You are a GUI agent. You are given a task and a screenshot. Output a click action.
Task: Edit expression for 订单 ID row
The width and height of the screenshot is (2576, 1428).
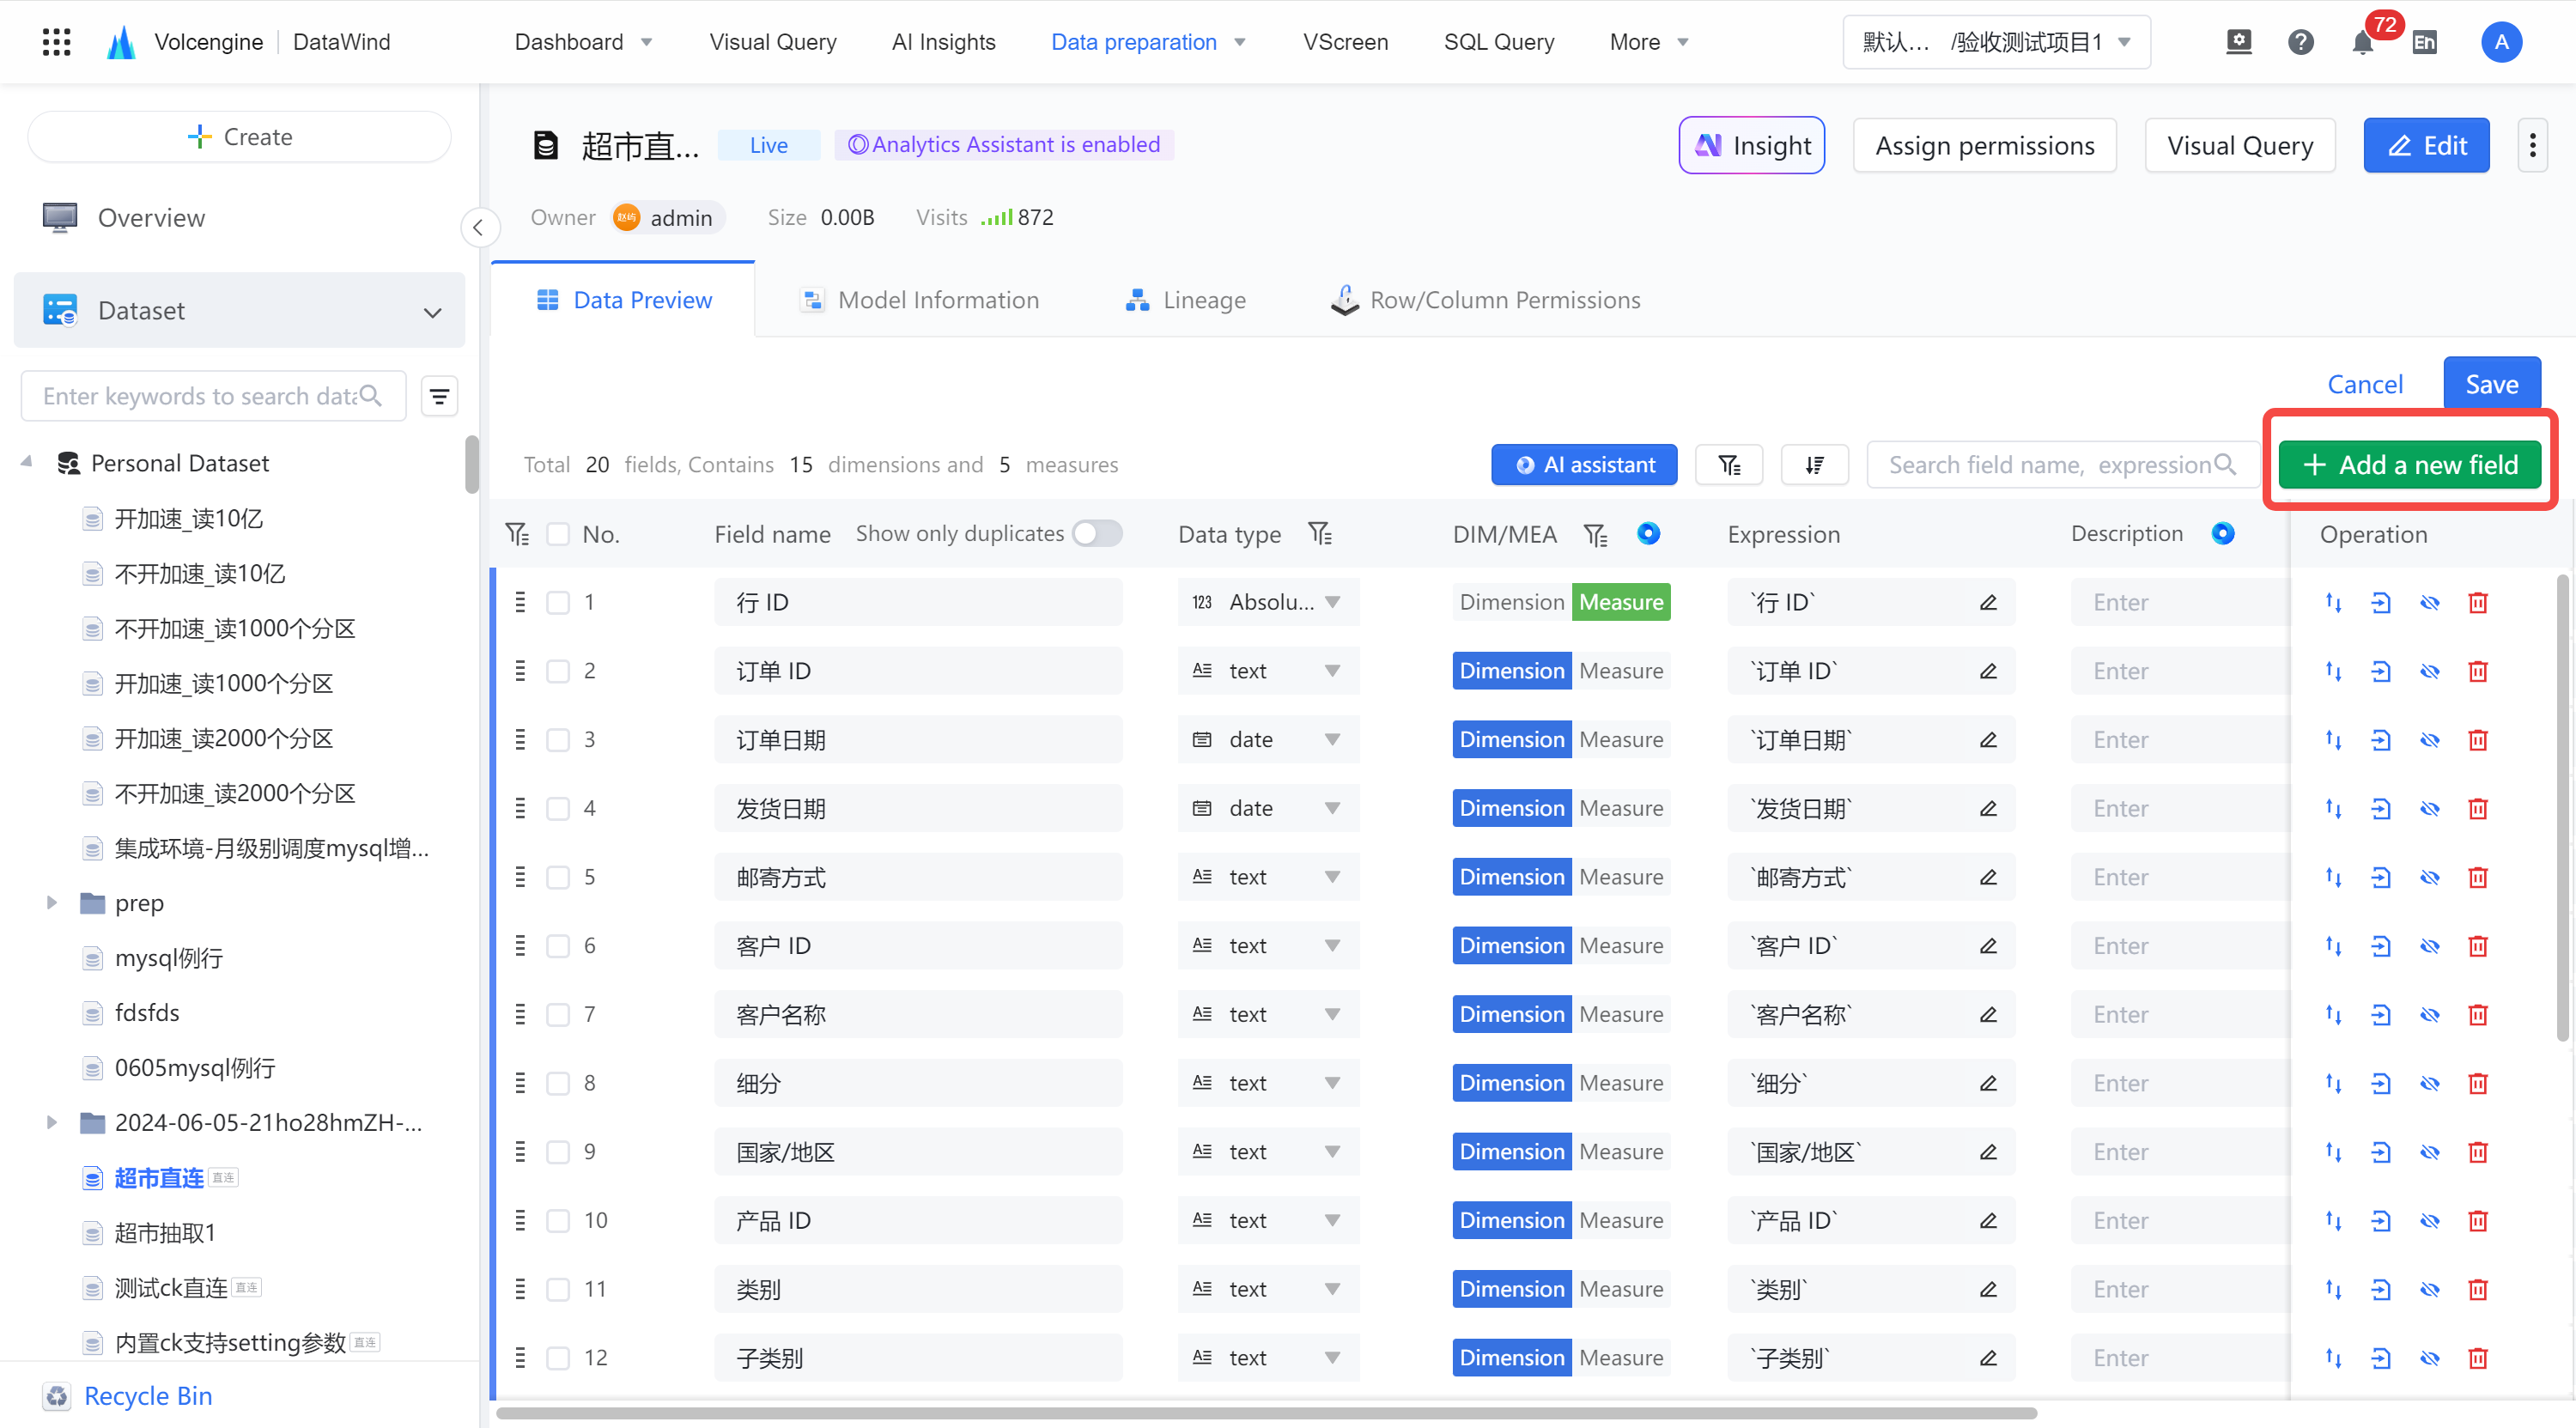tap(1988, 671)
